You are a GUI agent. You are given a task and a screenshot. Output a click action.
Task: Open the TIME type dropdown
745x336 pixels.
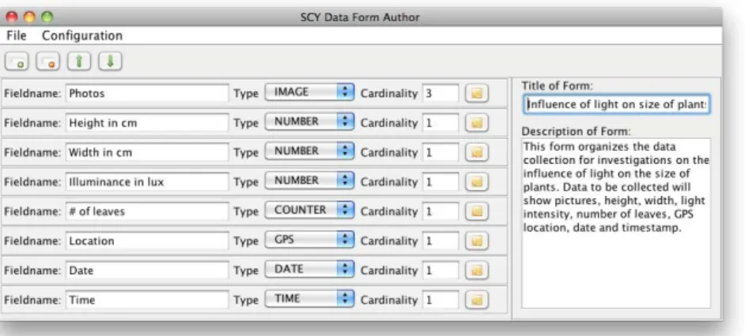coord(309,299)
